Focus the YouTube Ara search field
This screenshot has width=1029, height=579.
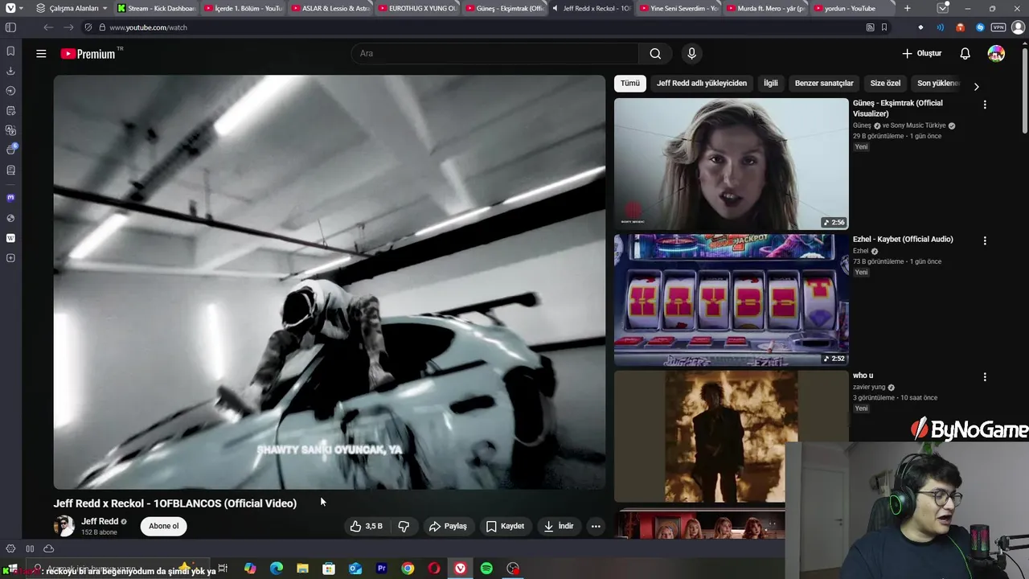click(494, 54)
